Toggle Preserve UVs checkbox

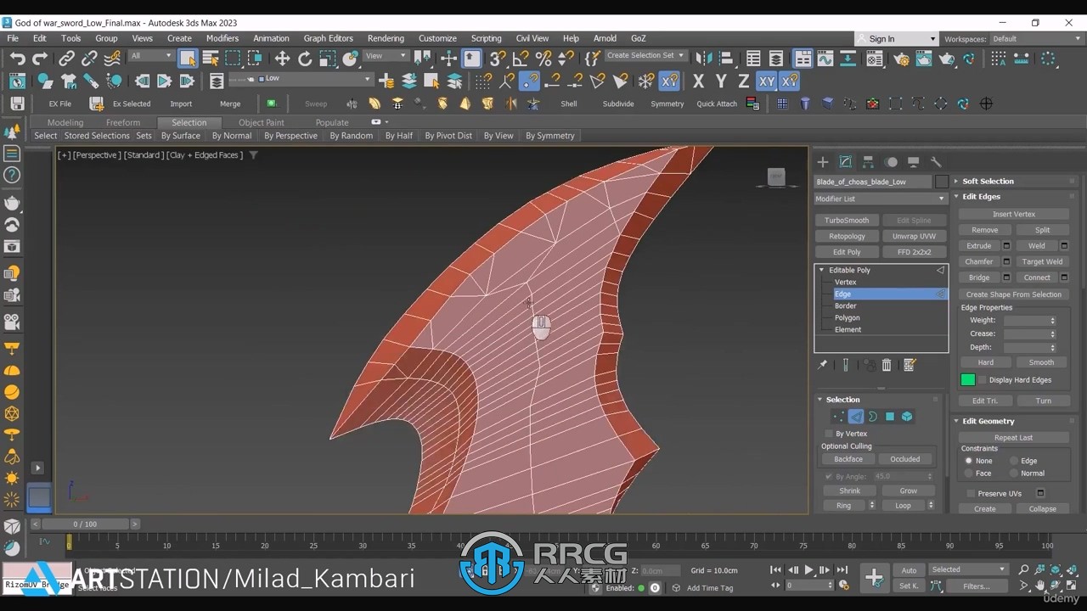click(971, 493)
